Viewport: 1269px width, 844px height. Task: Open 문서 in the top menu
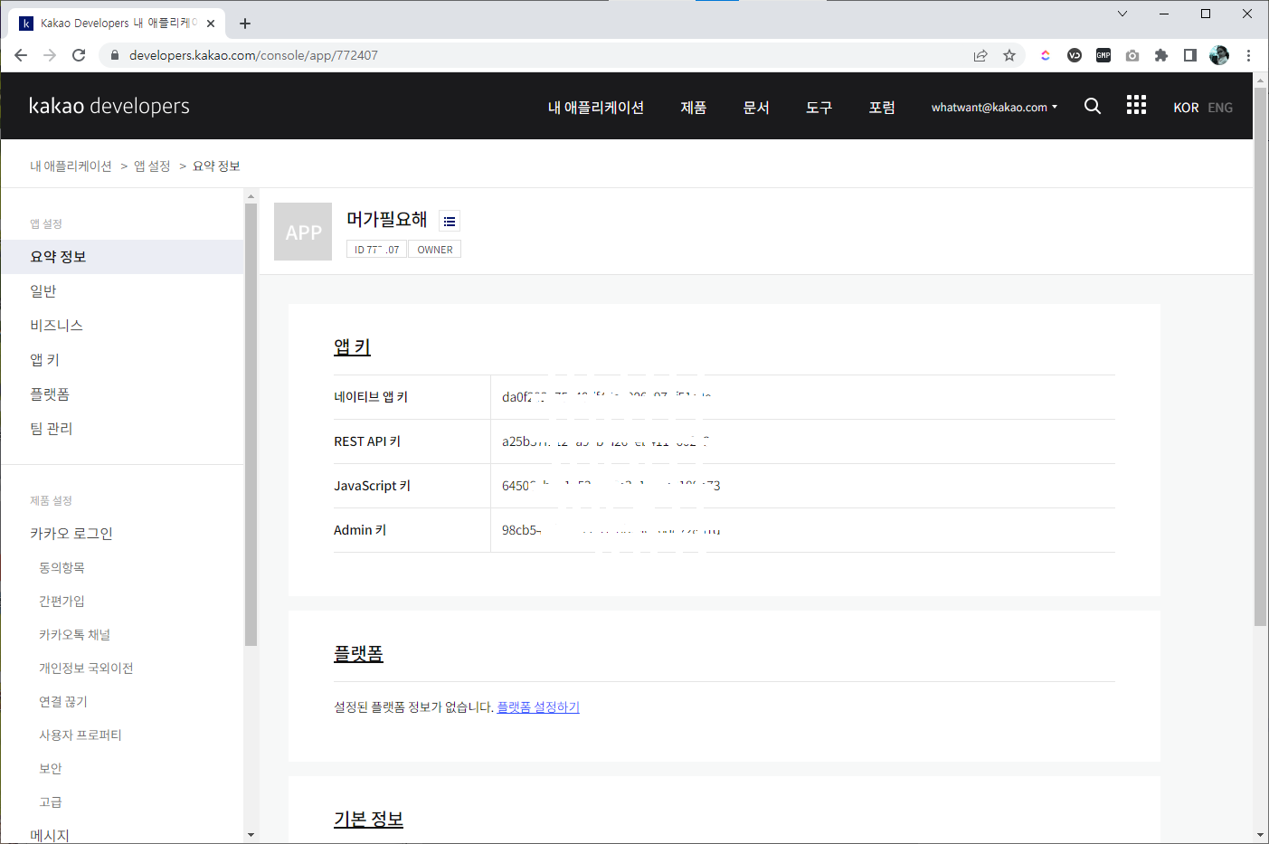tap(756, 107)
